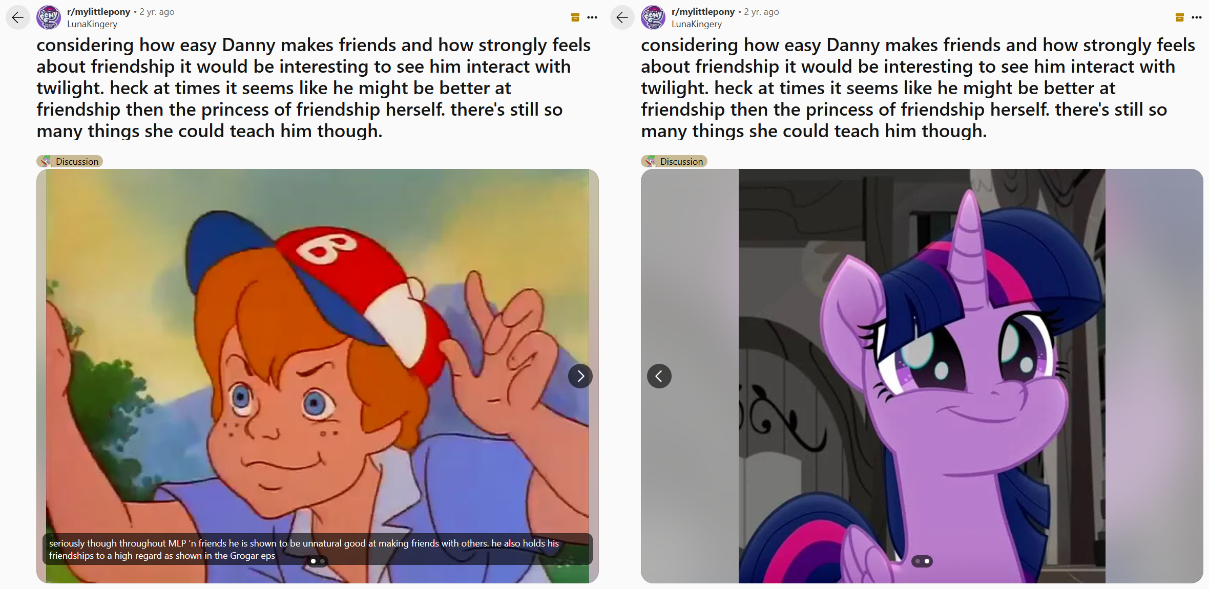Viewport: 1209px width, 589px height.
Task: Filter by Discussion flair on right post
Action: [674, 161]
